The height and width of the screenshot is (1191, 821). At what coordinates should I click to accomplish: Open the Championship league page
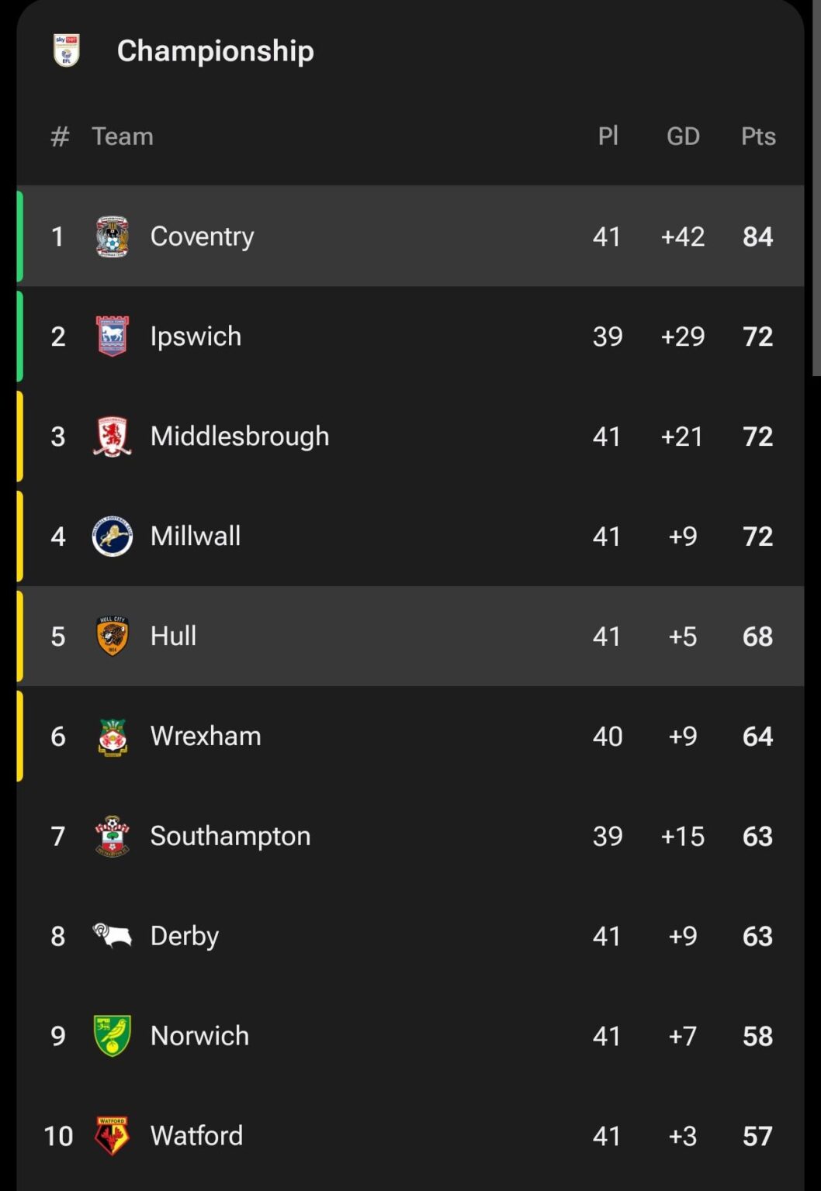point(216,51)
